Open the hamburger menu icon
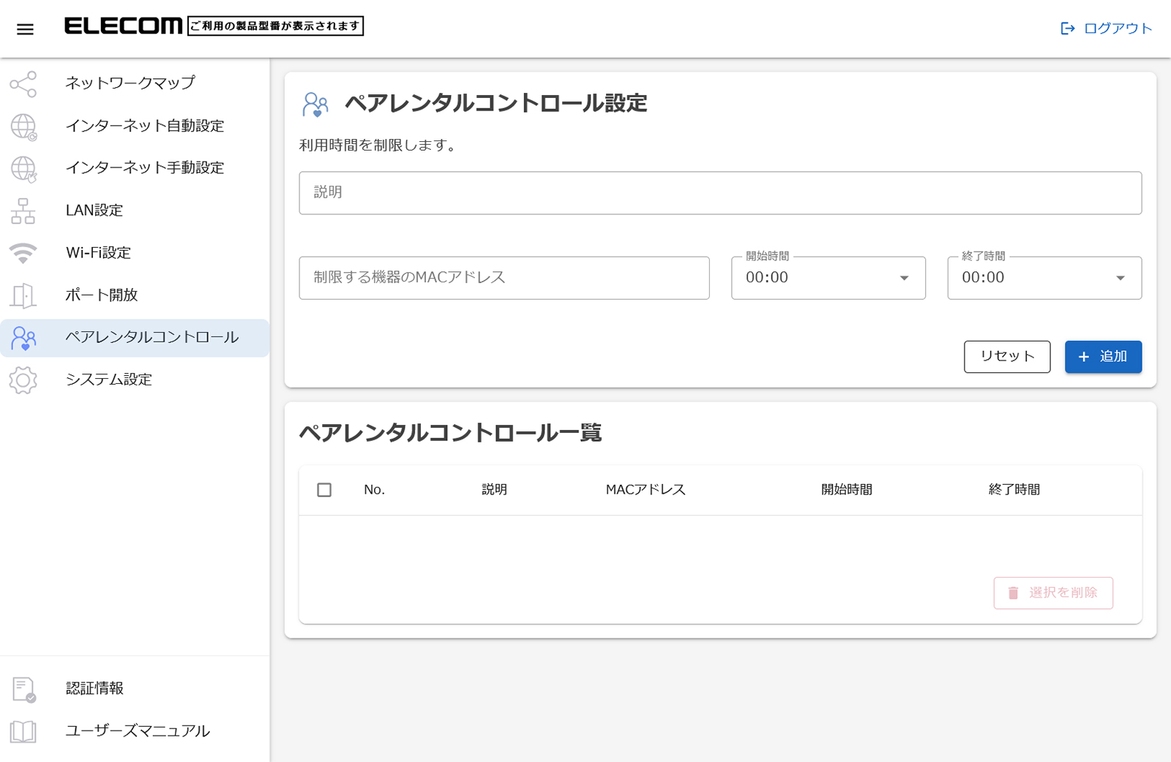Image resolution: width=1171 pixels, height=762 pixels. [x=25, y=29]
